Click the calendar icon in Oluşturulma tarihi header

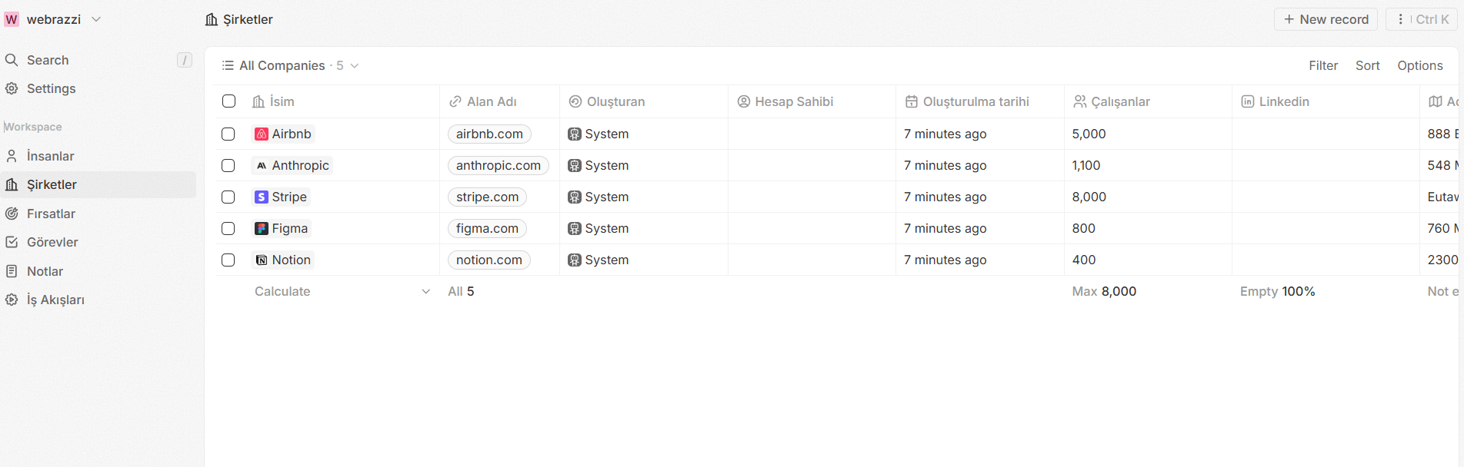coord(912,101)
